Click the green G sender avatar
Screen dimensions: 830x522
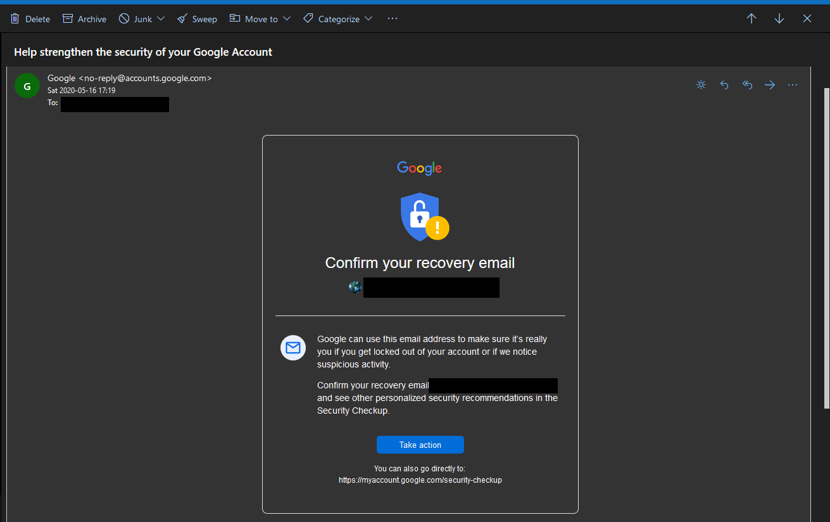(x=27, y=86)
